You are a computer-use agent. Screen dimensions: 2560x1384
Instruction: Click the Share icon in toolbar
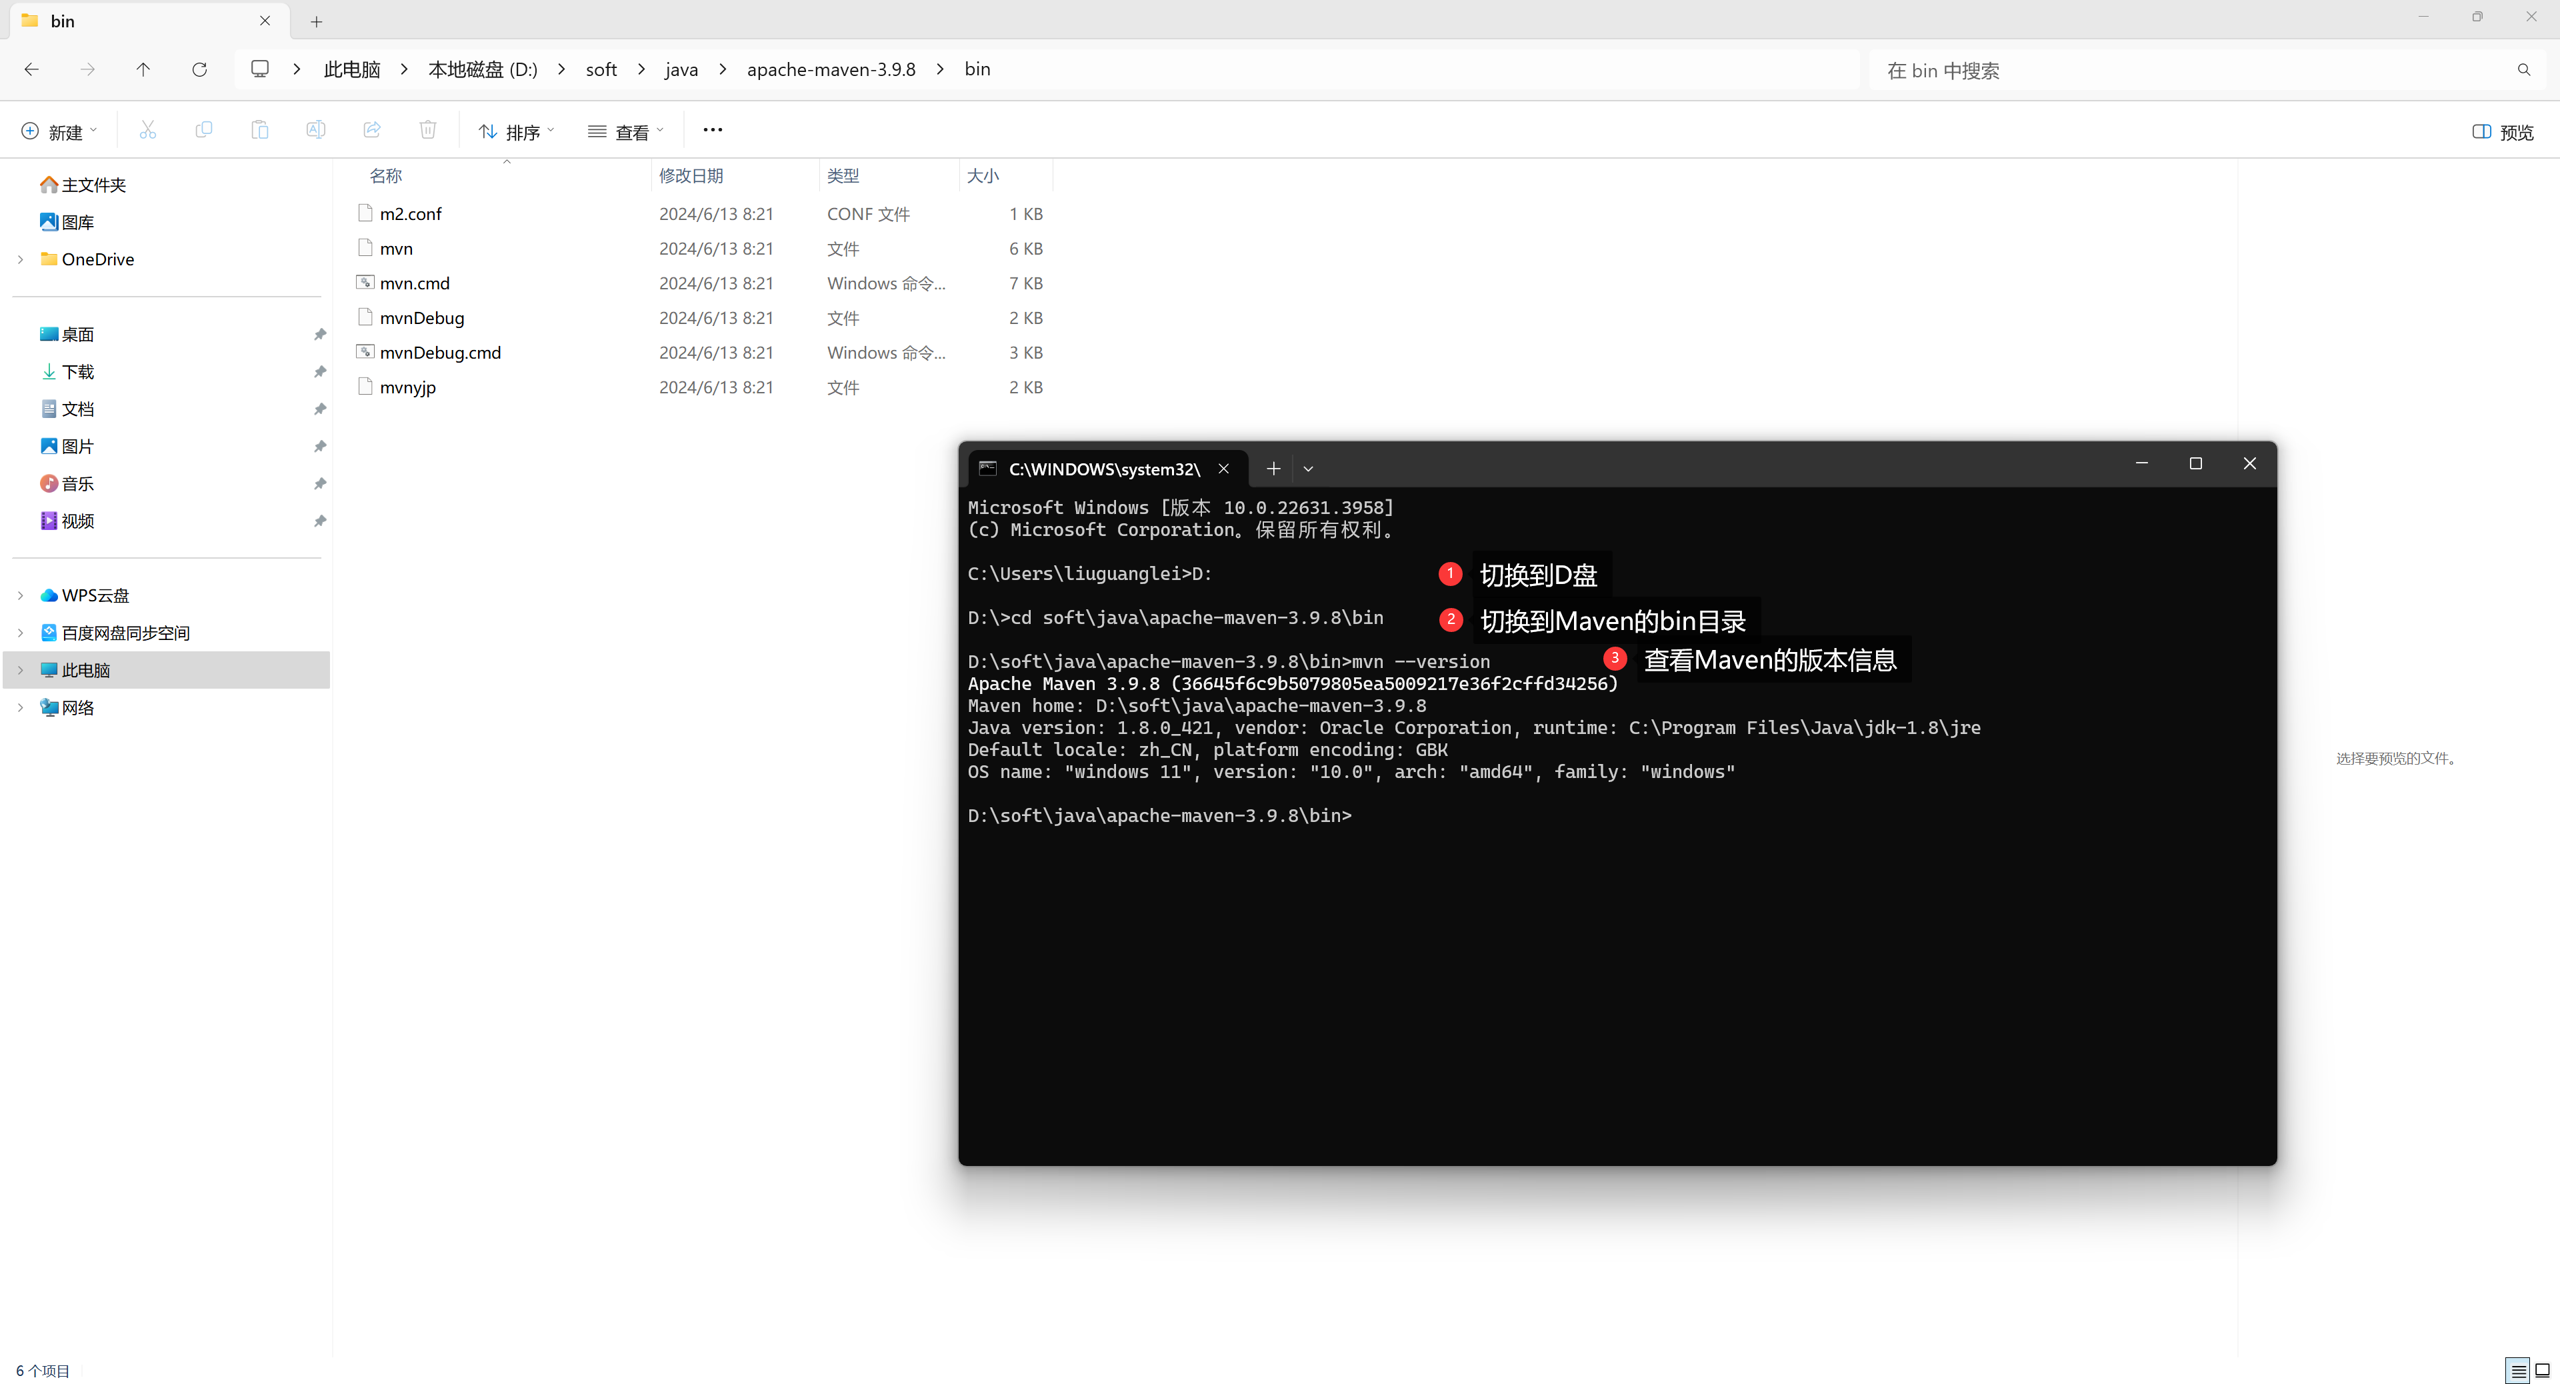click(372, 130)
